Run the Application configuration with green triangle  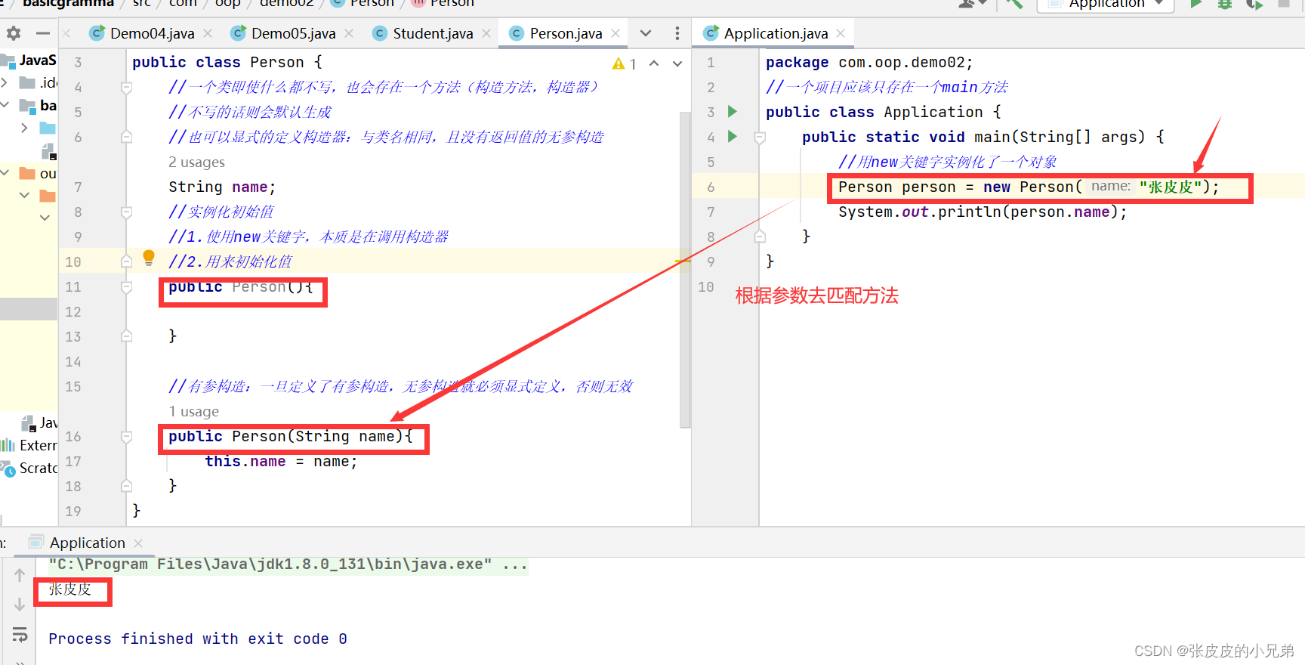[1195, 3]
